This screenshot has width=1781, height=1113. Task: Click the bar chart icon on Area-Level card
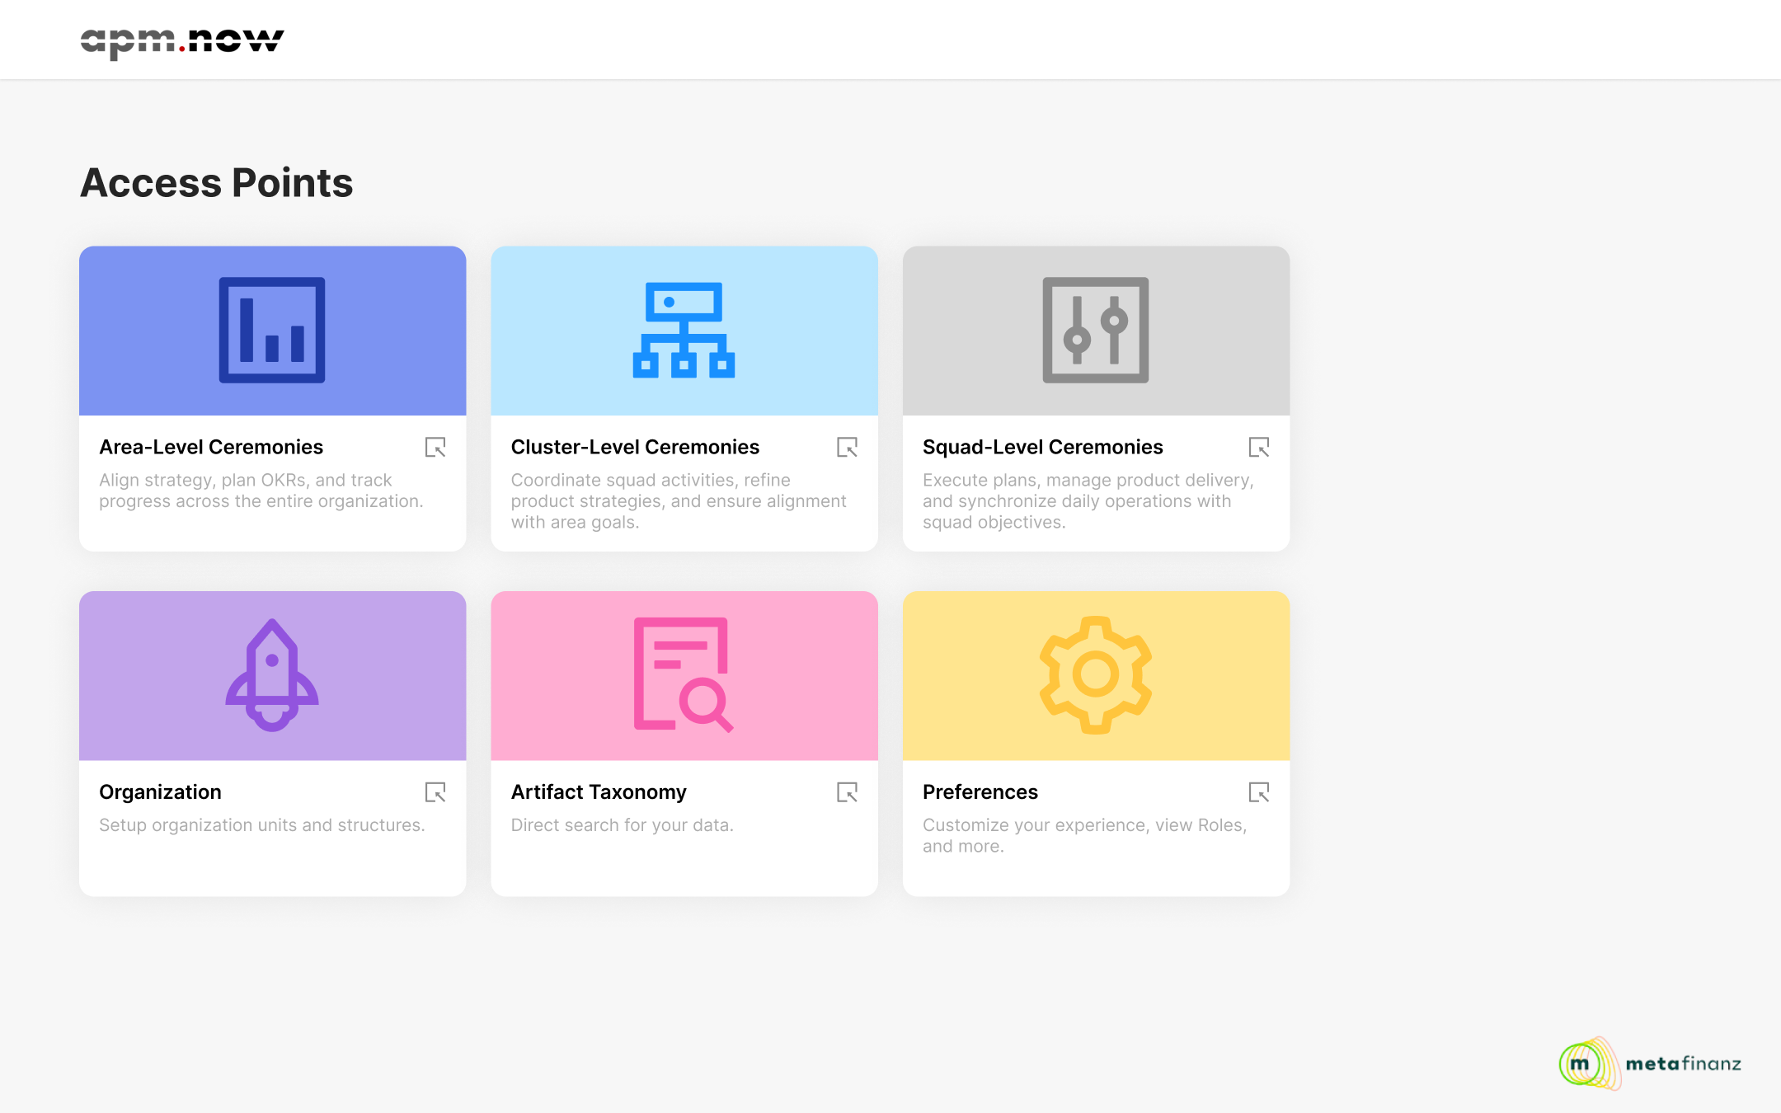click(271, 330)
